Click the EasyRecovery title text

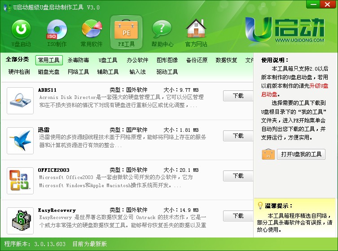pos(57,210)
